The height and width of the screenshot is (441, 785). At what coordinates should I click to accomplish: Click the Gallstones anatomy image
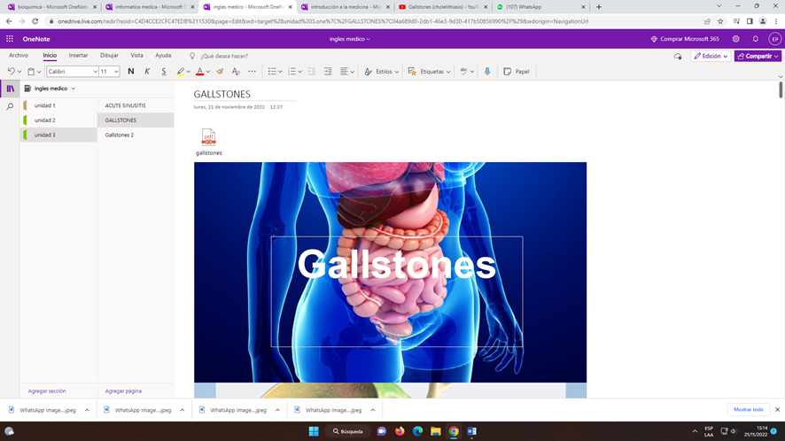click(390, 272)
